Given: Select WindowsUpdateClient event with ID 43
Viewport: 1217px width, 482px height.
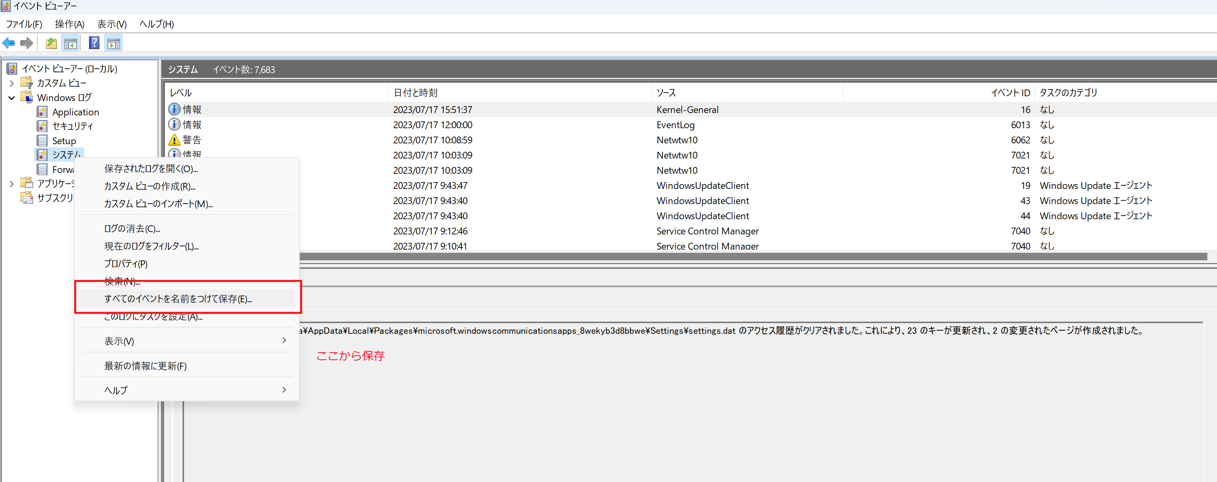Looking at the screenshot, I should 758,201.
